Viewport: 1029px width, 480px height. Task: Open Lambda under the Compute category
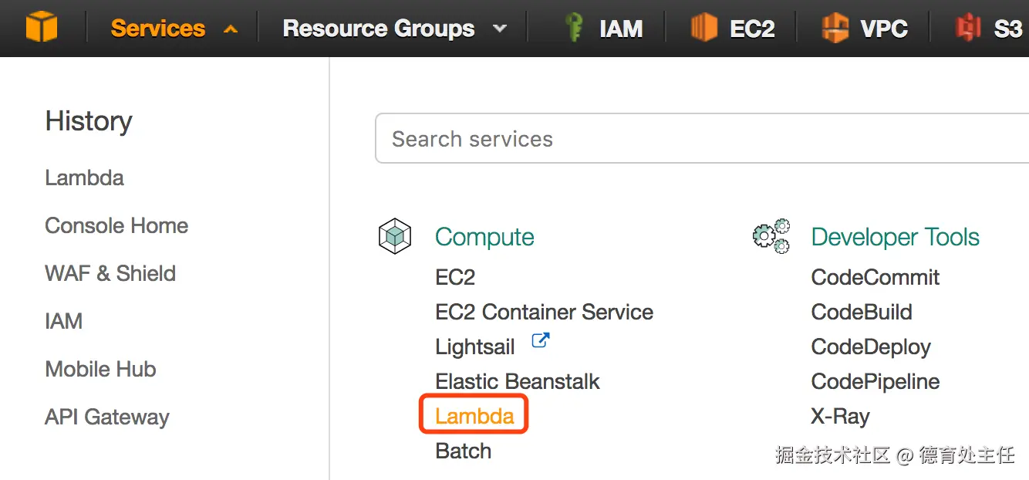point(474,416)
